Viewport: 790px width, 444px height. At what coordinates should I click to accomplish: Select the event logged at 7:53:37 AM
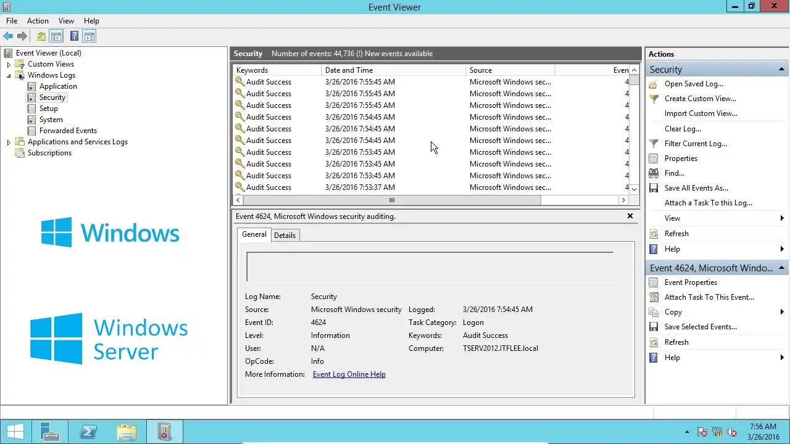pos(431,187)
